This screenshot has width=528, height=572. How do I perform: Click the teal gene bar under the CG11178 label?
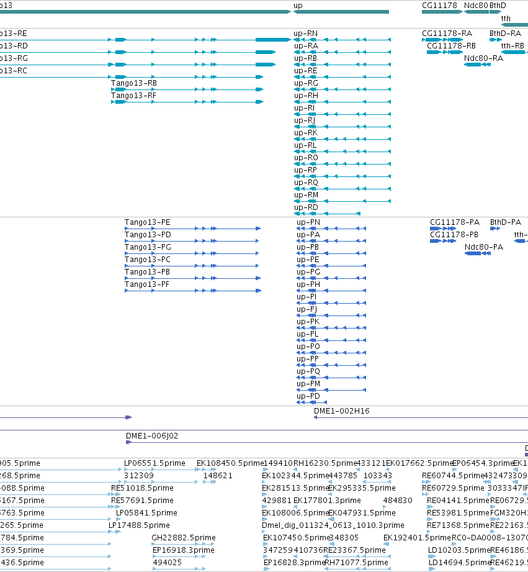[x=442, y=12]
